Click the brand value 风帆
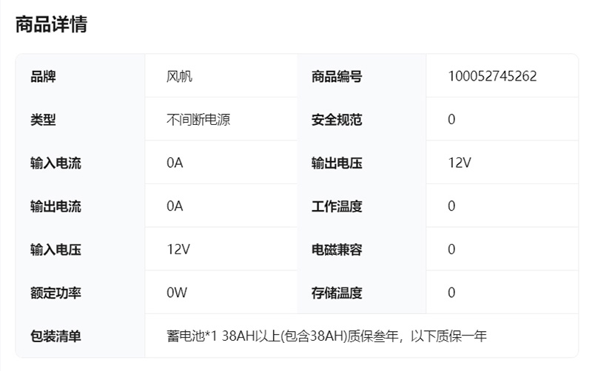Image resolution: width=592 pixels, height=371 pixels. (x=180, y=76)
